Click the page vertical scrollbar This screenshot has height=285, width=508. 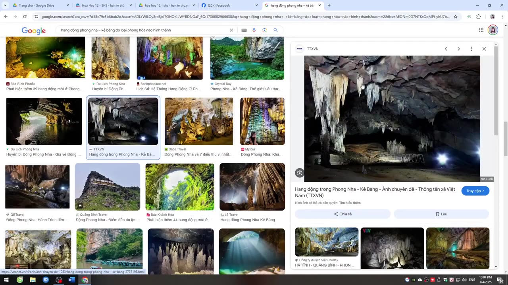506,139
